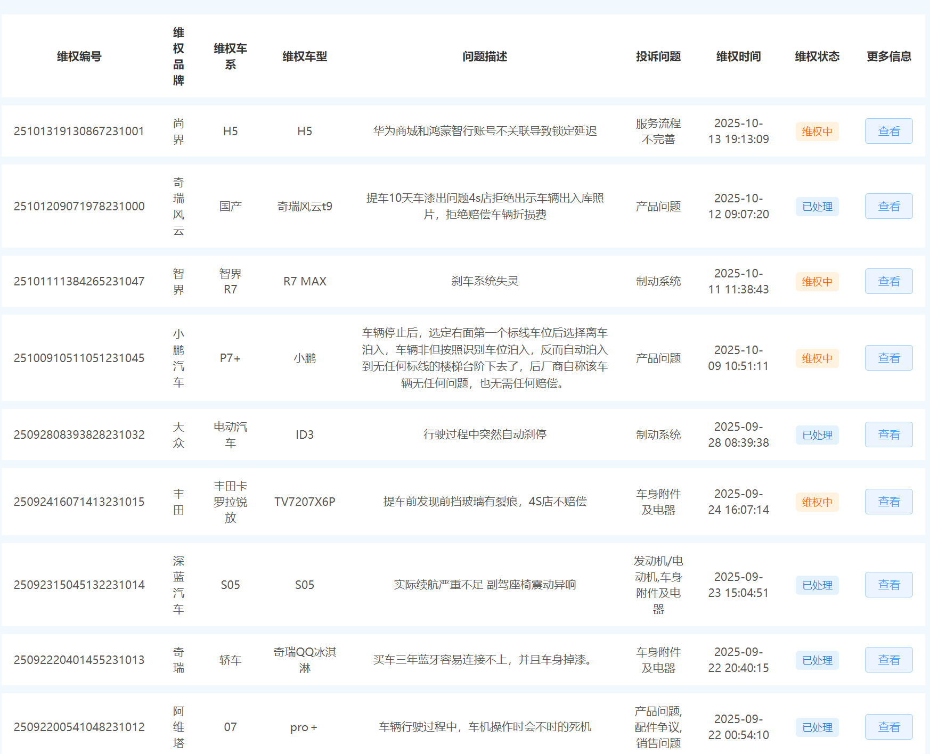The image size is (930, 754).
Task: Click the pro+ model cell
Action: click(304, 727)
